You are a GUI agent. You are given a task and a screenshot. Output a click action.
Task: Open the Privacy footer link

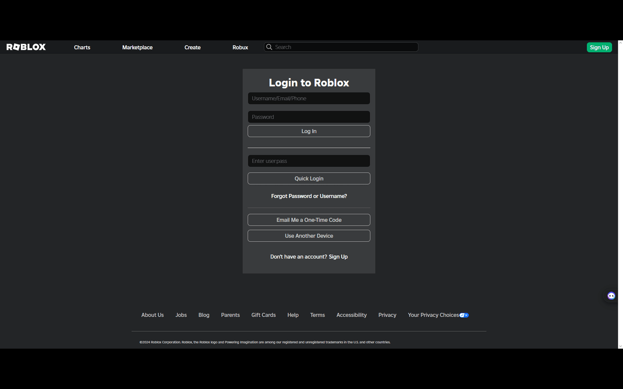click(x=387, y=315)
